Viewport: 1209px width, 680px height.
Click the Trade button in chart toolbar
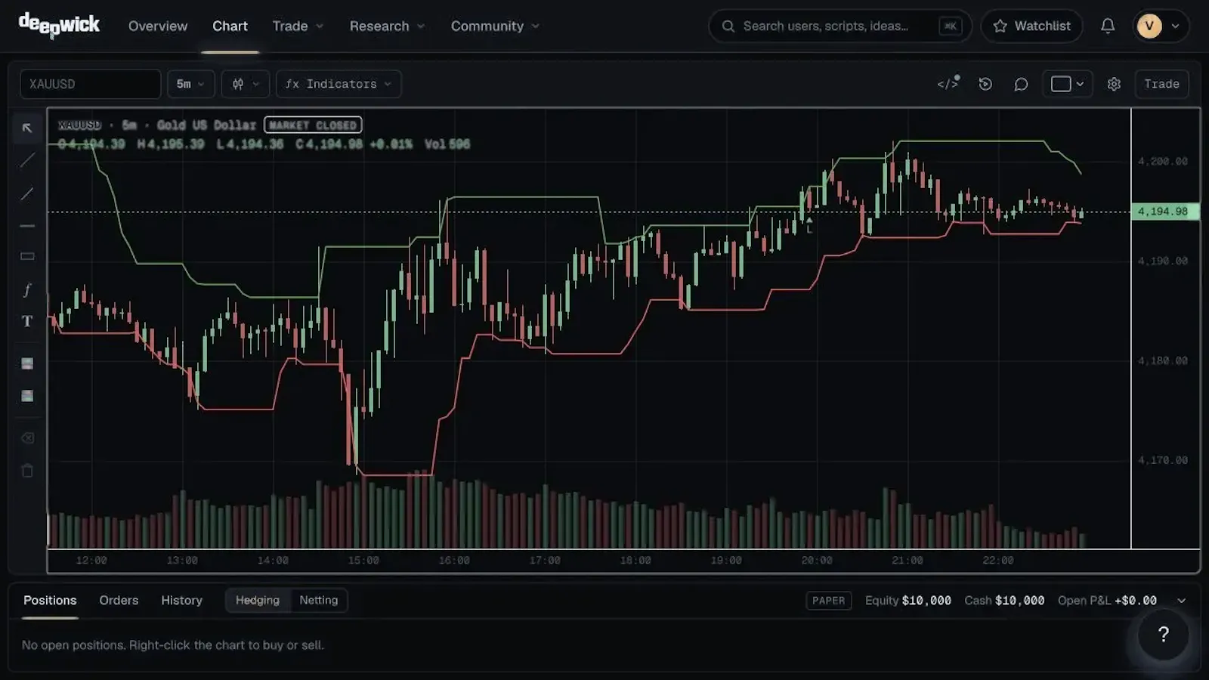coord(1161,84)
